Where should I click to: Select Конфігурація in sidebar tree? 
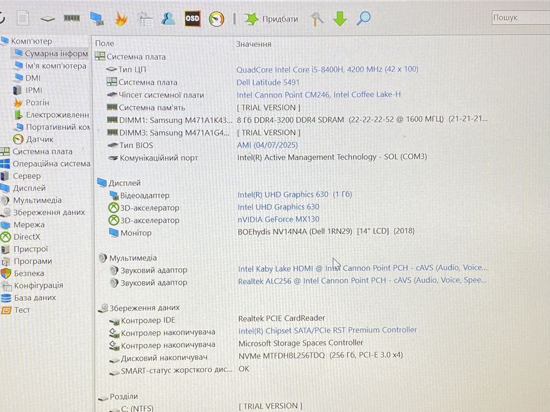(x=32, y=285)
